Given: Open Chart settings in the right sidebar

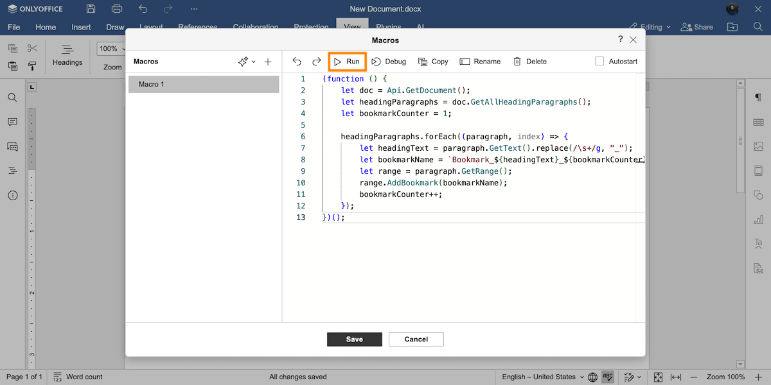Looking at the screenshot, I should click(758, 219).
